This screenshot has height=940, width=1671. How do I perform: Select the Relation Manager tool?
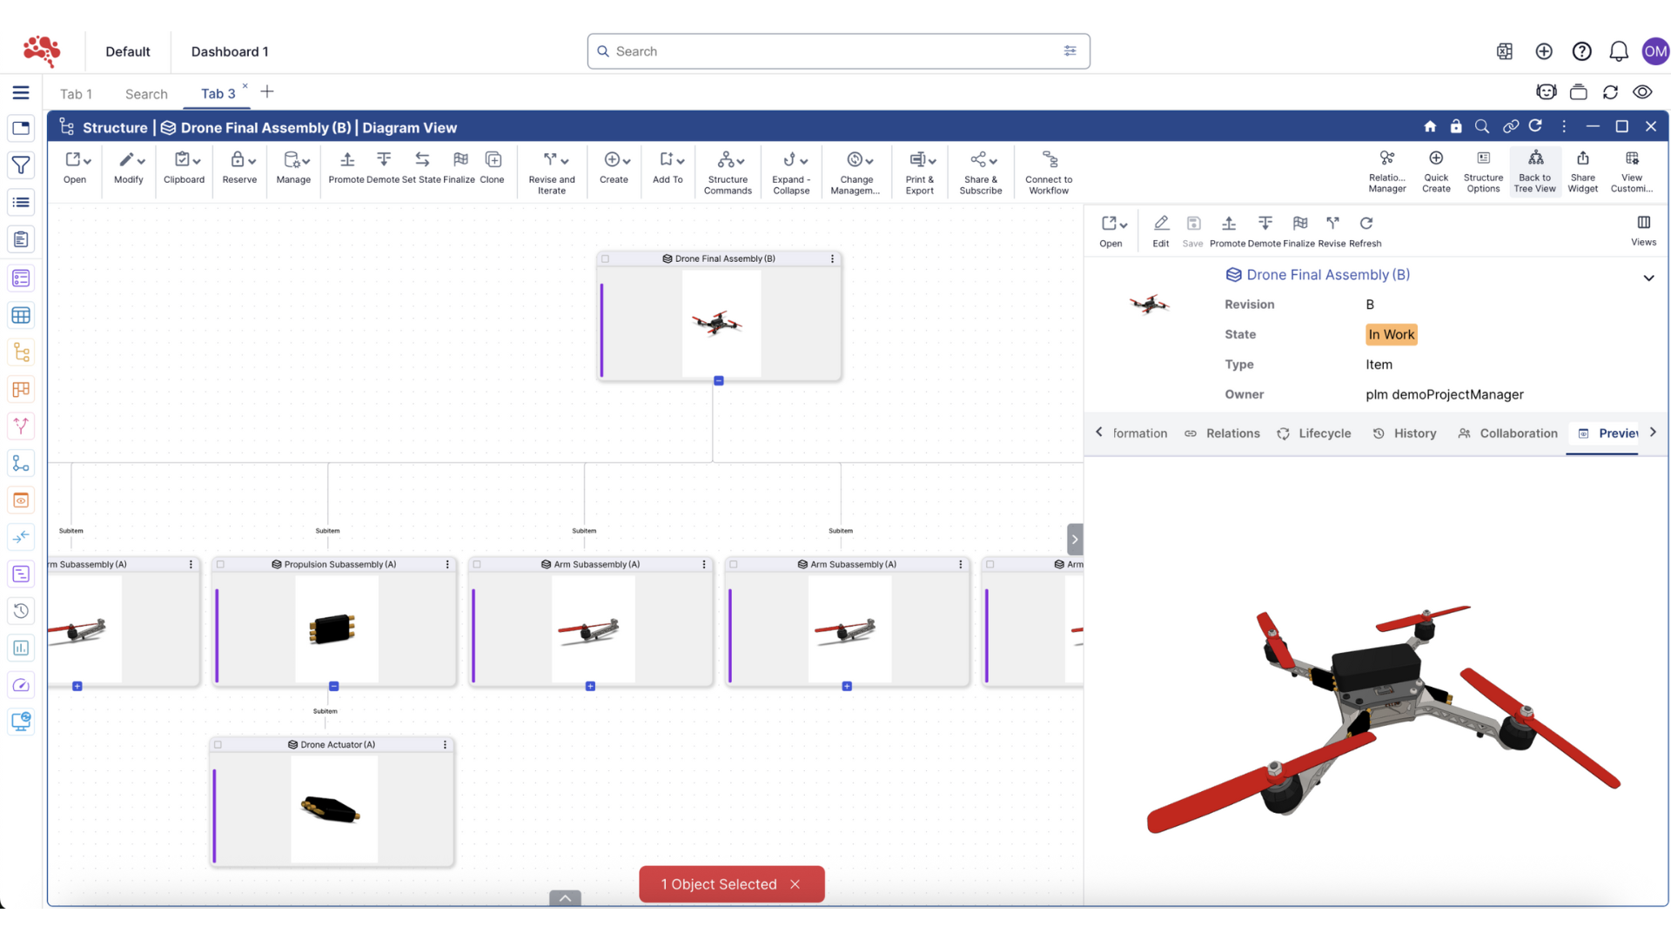point(1386,171)
